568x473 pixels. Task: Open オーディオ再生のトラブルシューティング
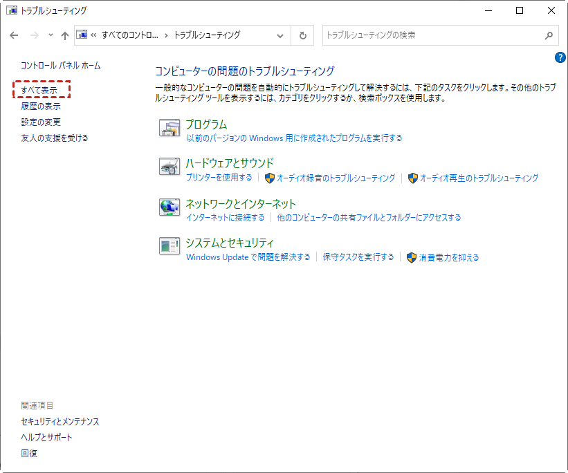point(479,178)
